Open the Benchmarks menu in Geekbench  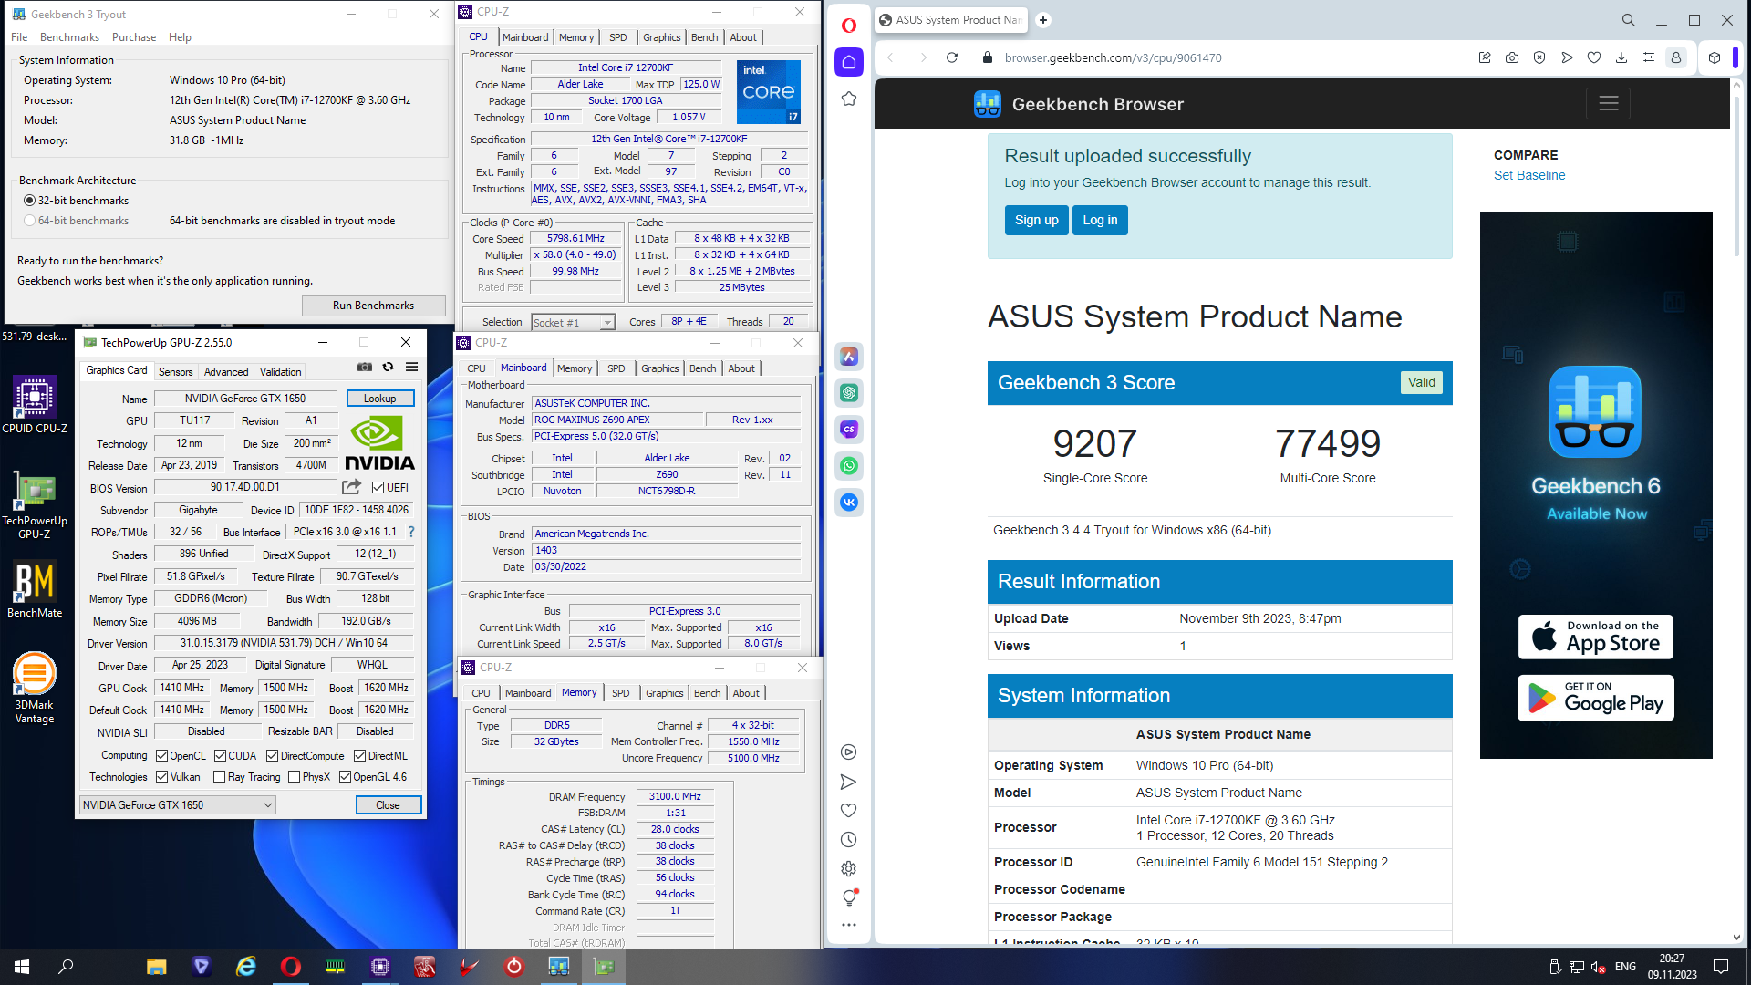(x=69, y=37)
